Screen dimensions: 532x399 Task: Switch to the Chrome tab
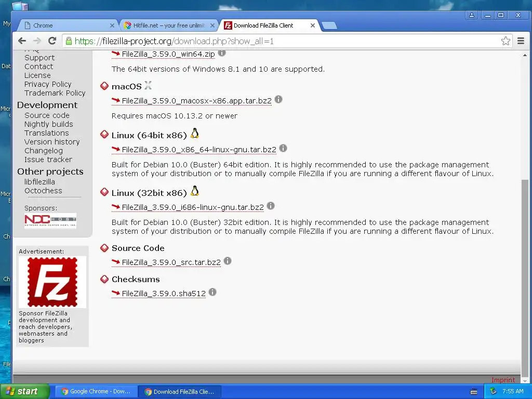click(x=67, y=25)
